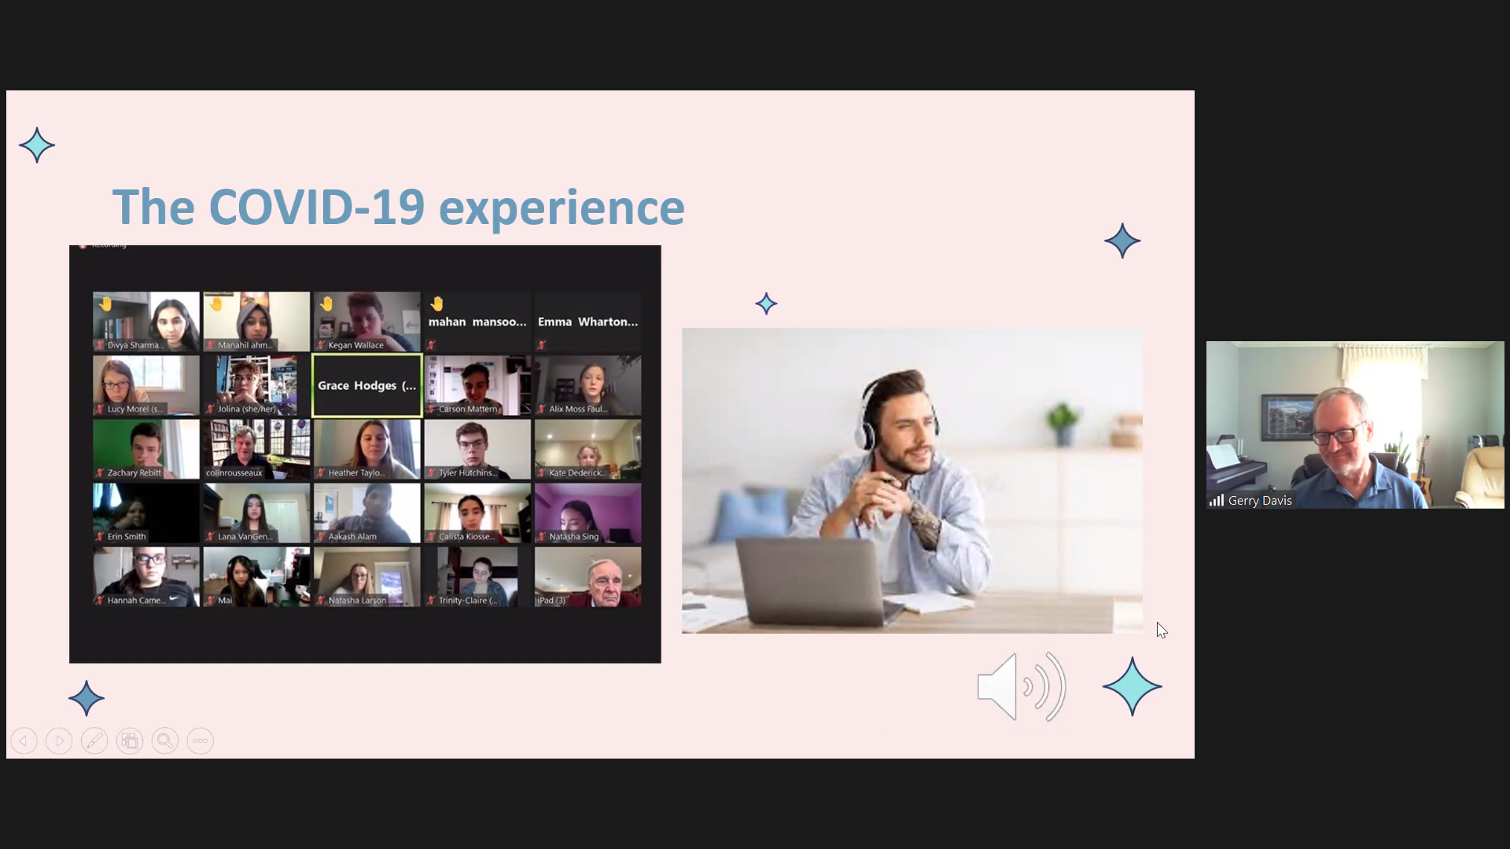
Task: Open the pen and laser pointer tools
Action: pyautogui.click(x=94, y=741)
